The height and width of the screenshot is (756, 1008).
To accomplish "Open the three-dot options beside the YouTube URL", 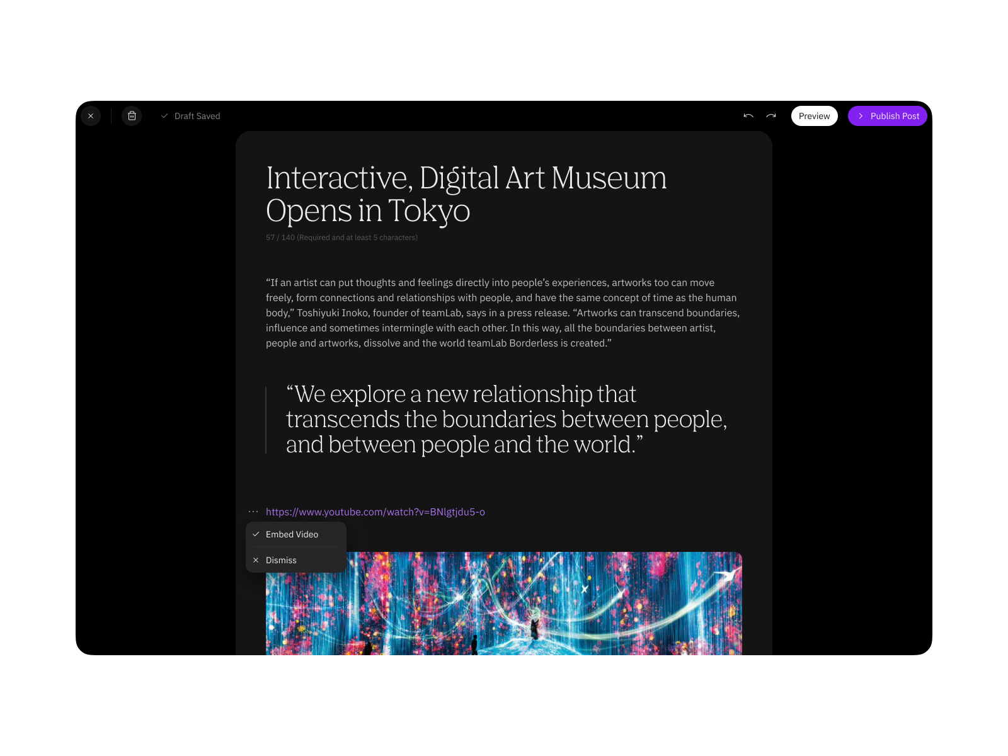I will coord(253,512).
